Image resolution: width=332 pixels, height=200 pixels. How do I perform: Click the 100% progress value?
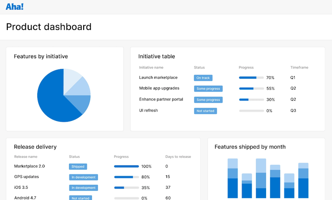[x=146, y=166]
